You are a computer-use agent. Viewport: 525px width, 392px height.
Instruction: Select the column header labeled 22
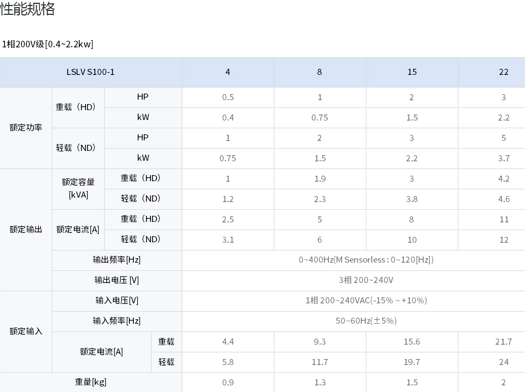click(x=491, y=72)
